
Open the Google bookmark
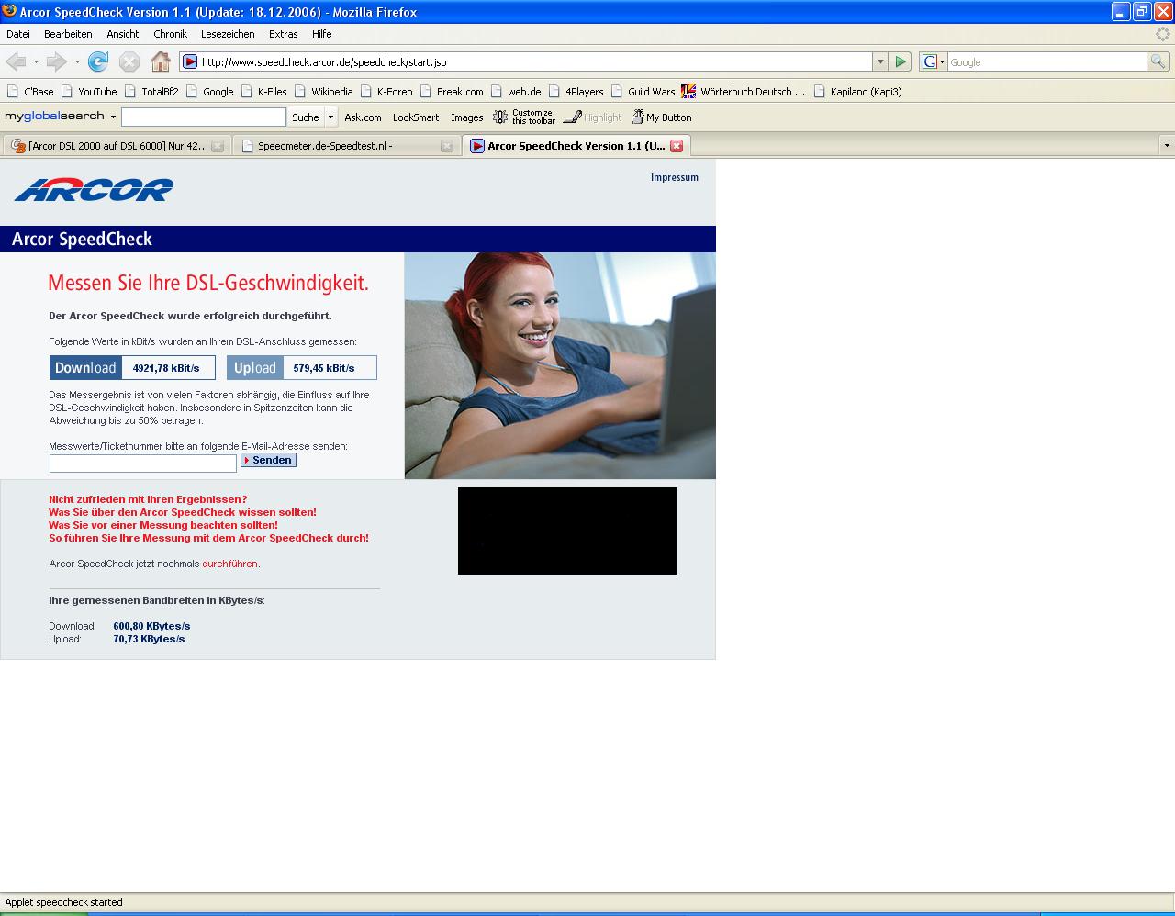coord(209,92)
